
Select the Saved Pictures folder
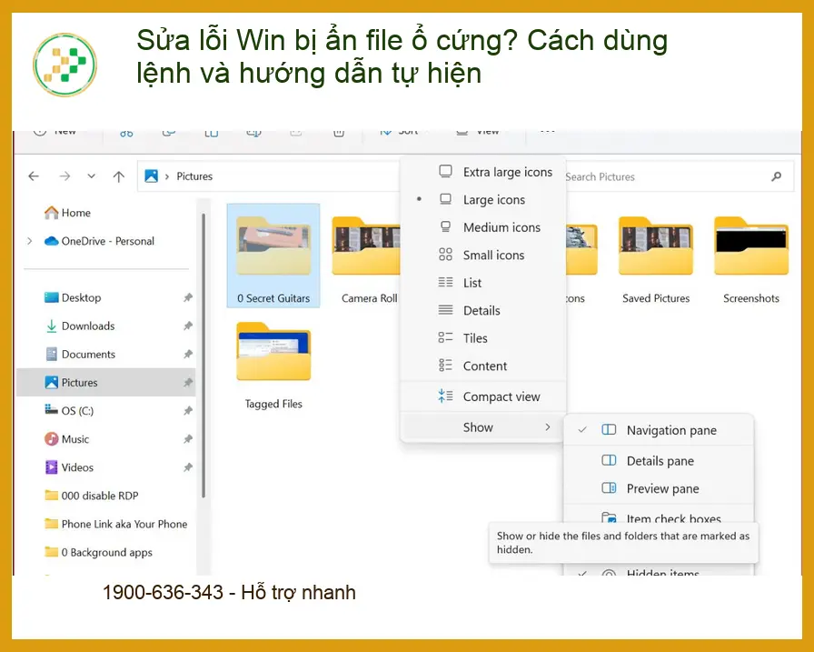coord(656,260)
